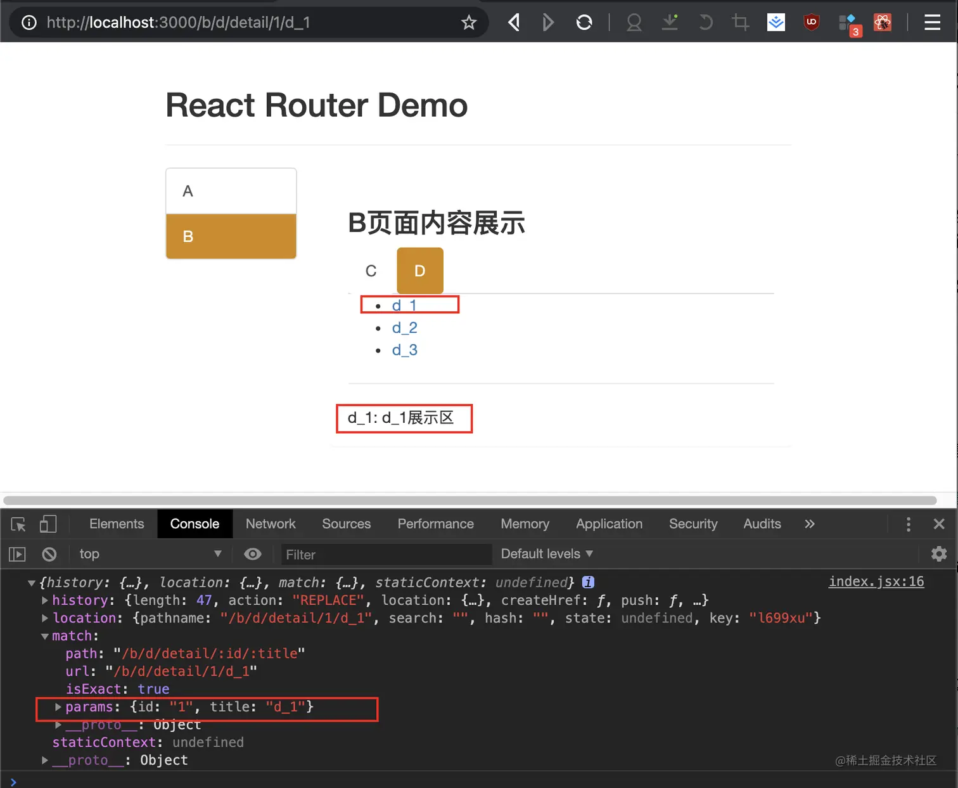Click the crop screenshot toolbar icon
The width and height of the screenshot is (958, 788).
click(x=740, y=23)
